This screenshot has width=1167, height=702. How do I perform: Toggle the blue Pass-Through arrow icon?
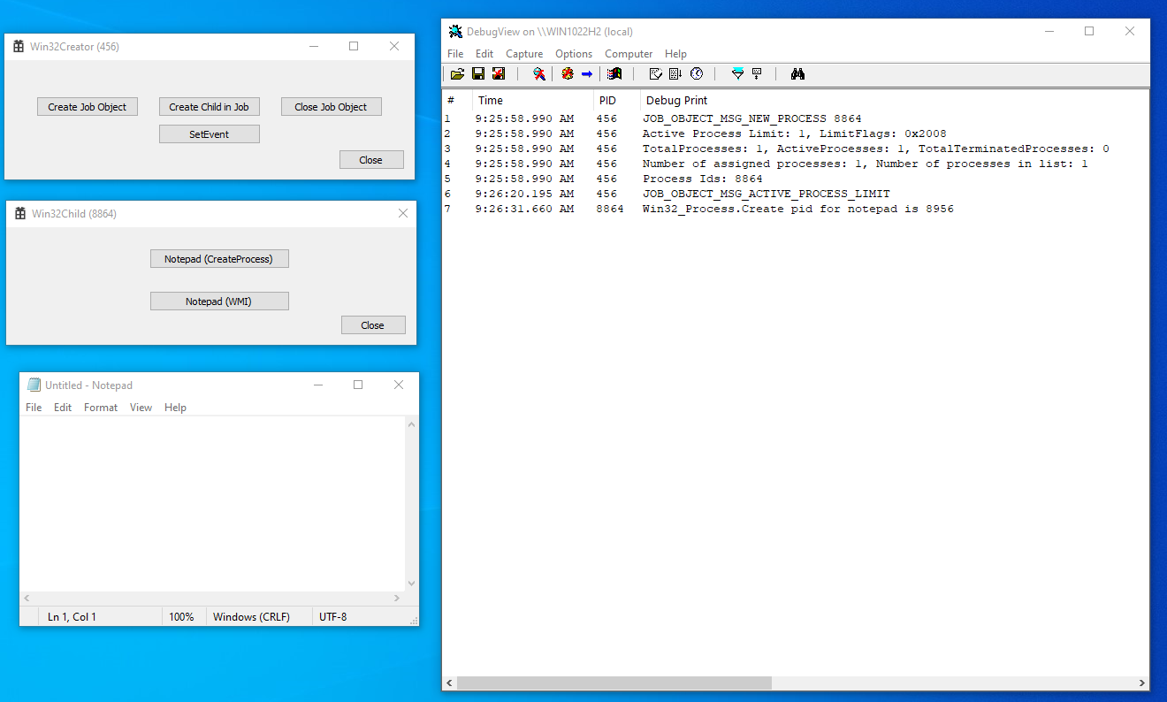click(x=587, y=74)
